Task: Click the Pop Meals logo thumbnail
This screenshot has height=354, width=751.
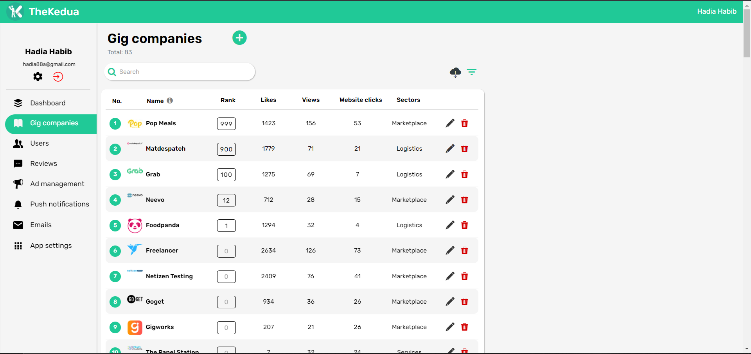Action: click(x=135, y=124)
